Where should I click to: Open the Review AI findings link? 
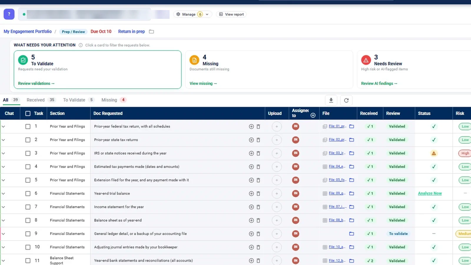pos(379,84)
